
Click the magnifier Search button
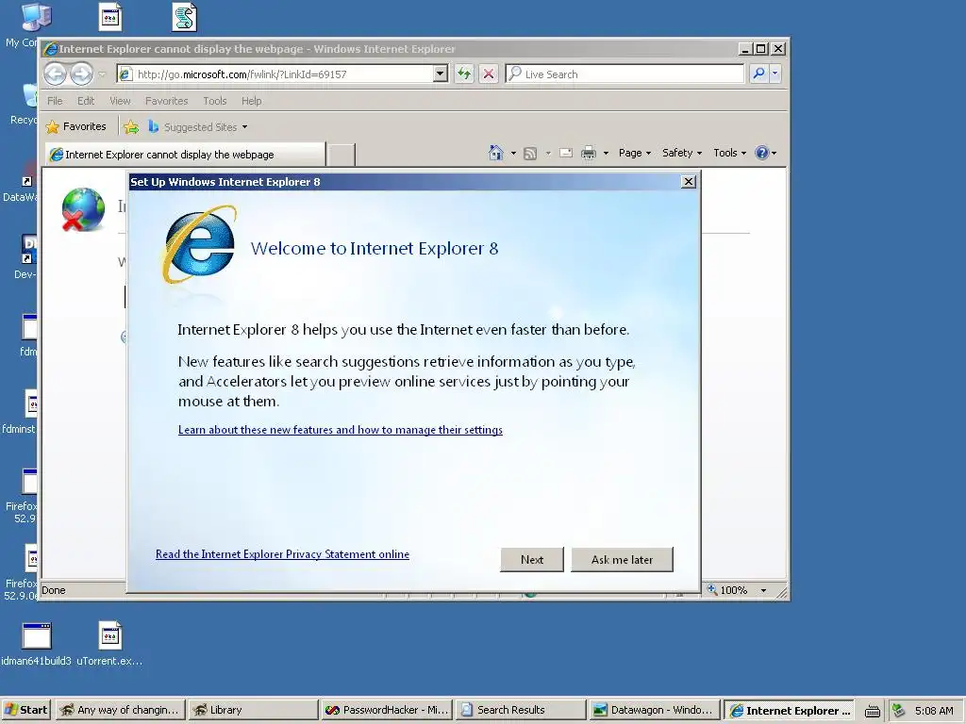click(758, 74)
